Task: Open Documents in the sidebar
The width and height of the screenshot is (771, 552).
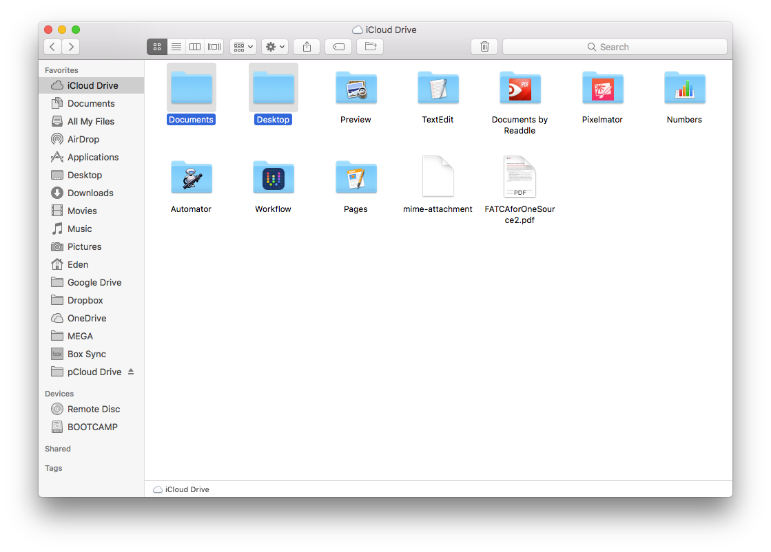Action: coord(92,103)
